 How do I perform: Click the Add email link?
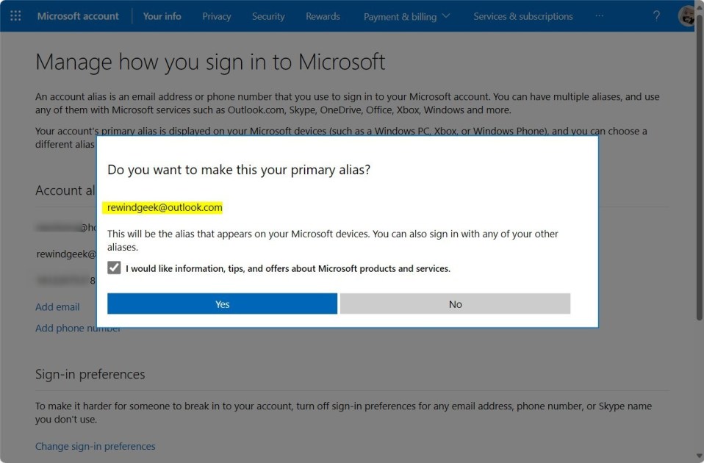pyautogui.click(x=57, y=306)
